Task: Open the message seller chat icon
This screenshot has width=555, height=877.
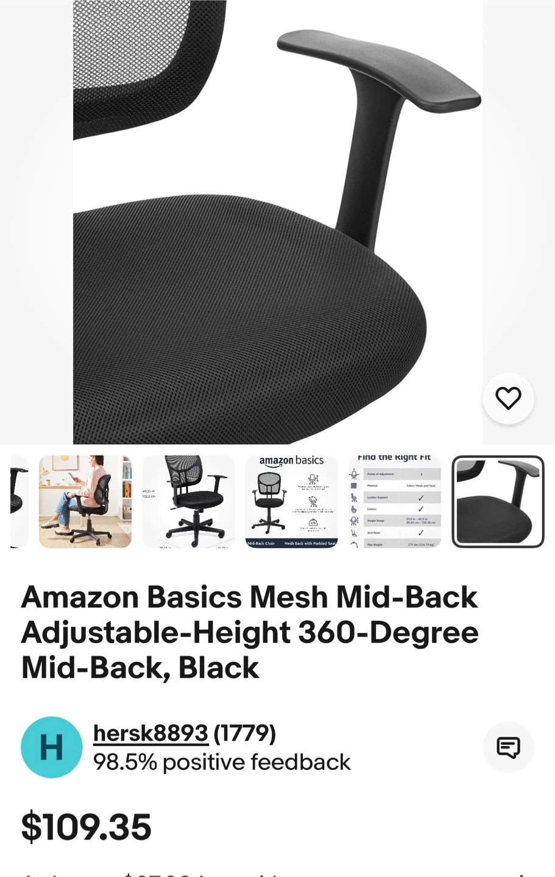Action: coord(508,747)
